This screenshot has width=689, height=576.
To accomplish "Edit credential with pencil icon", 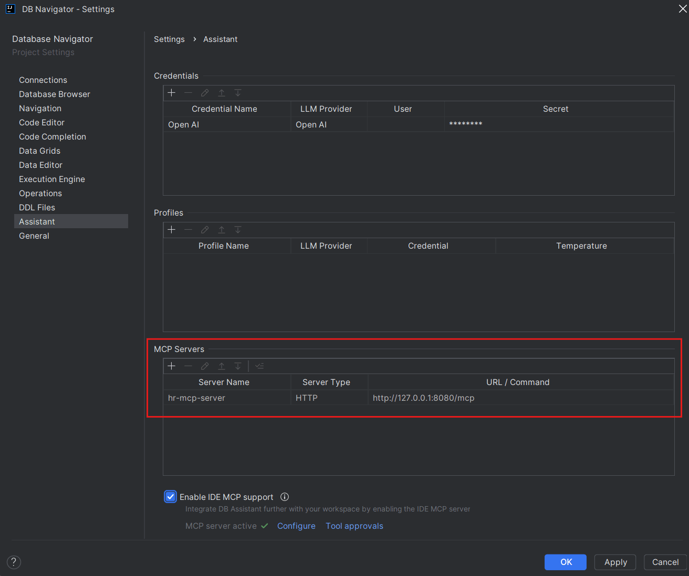I will click(x=205, y=93).
